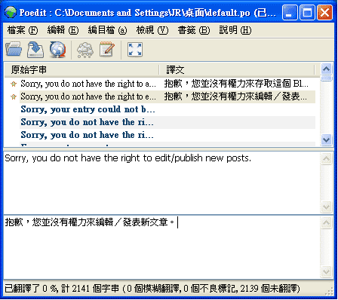The width and height of the screenshot is (338, 300).
Task: Open the 說明 (H) menu
Action: [x=235, y=30]
